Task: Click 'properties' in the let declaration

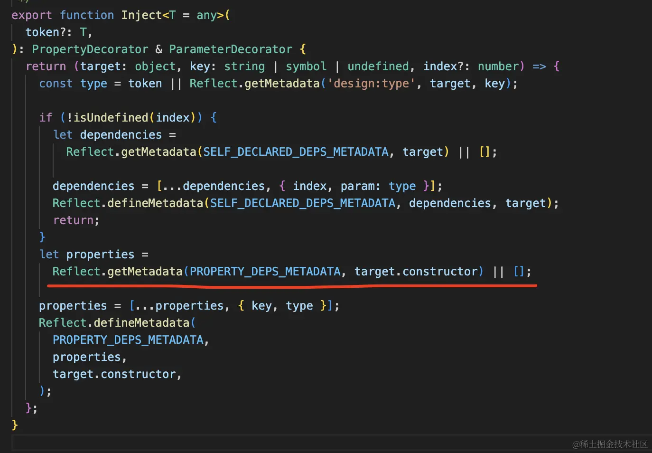Action: [100, 255]
